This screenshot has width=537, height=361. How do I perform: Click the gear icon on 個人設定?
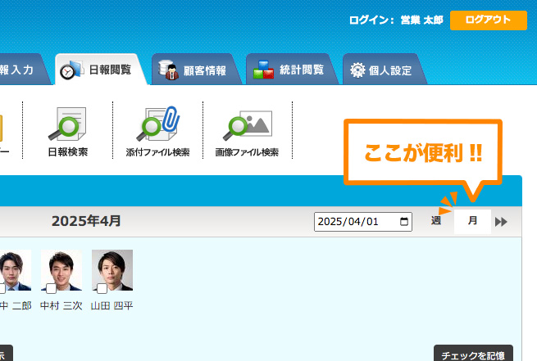click(358, 70)
